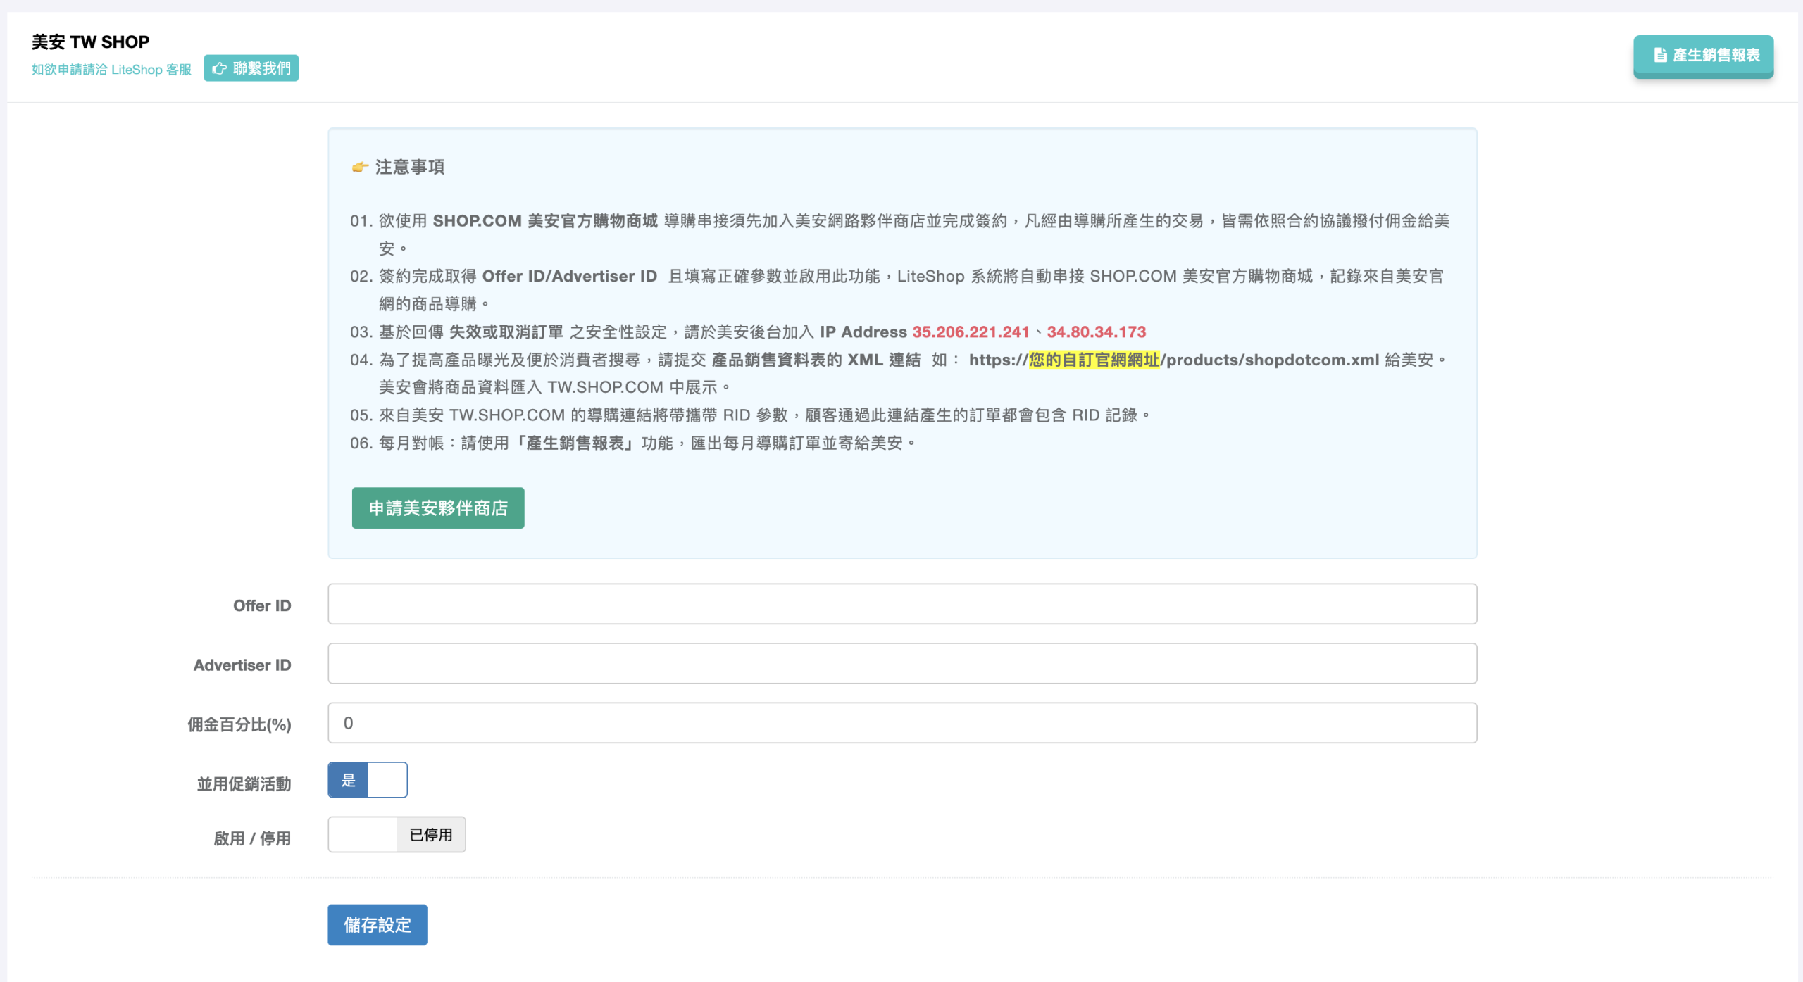Click the document icon on 產生銷售報表
The image size is (1803, 982).
pyautogui.click(x=1660, y=55)
